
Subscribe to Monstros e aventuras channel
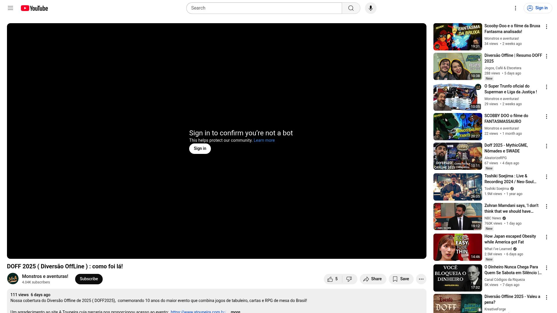pos(89,279)
